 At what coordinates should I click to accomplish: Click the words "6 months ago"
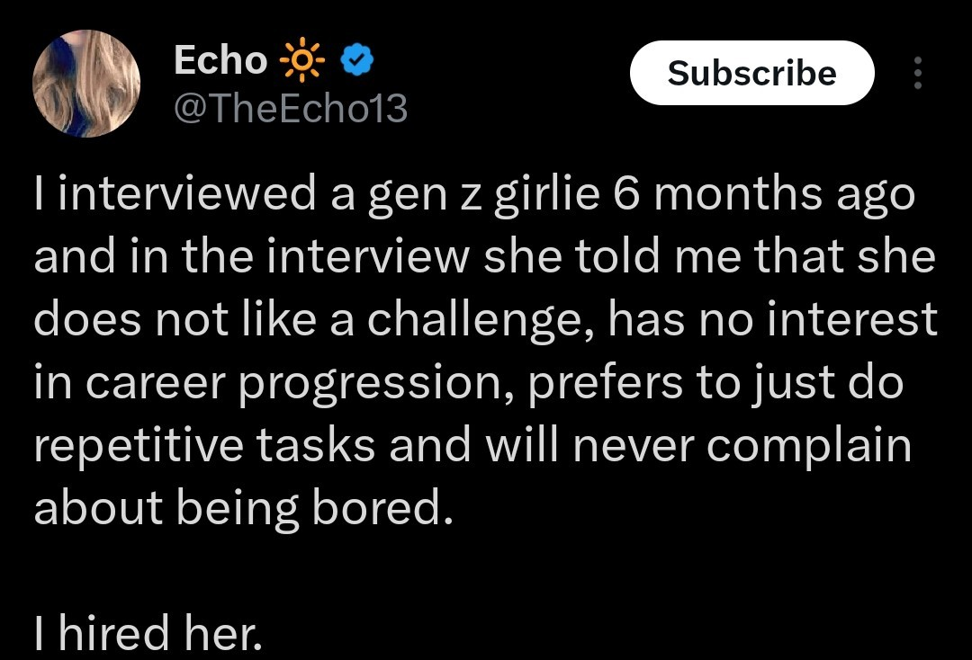pos(763,195)
